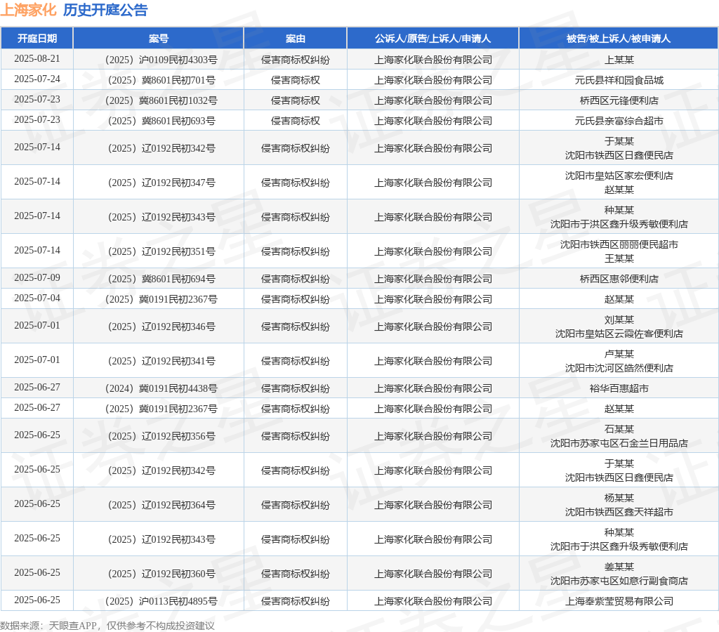Select defendant 上海奉紫莹贸易有限公司
Viewport: 719px width, 632px height.
pyautogui.click(x=619, y=601)
